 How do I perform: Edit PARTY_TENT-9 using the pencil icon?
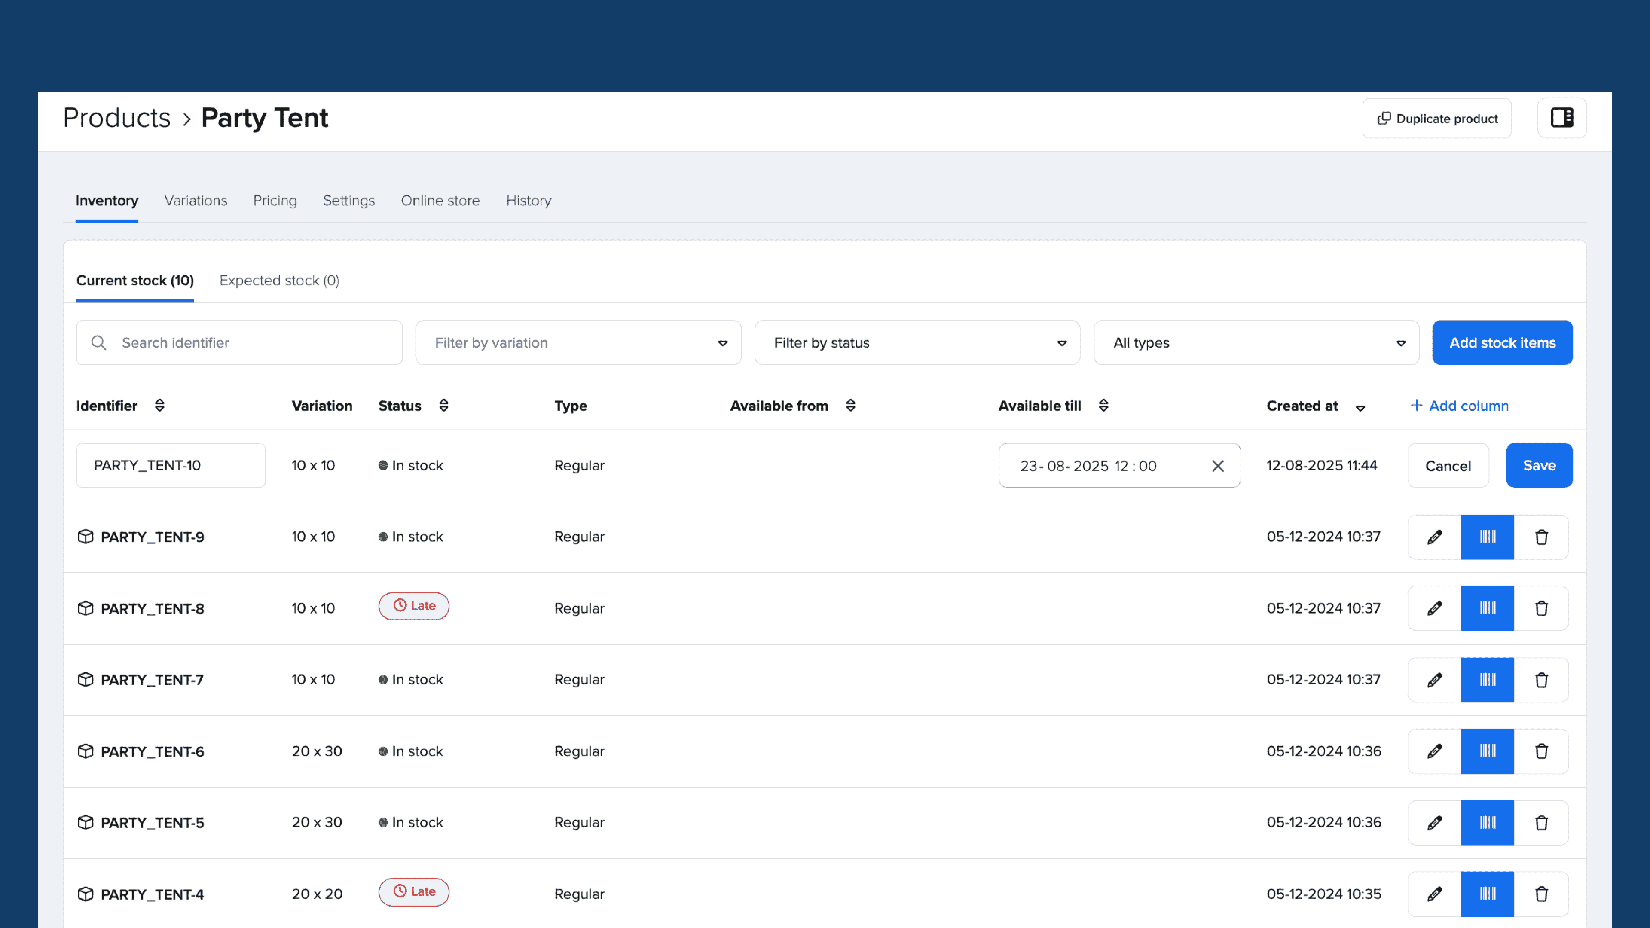[1435, 537]
